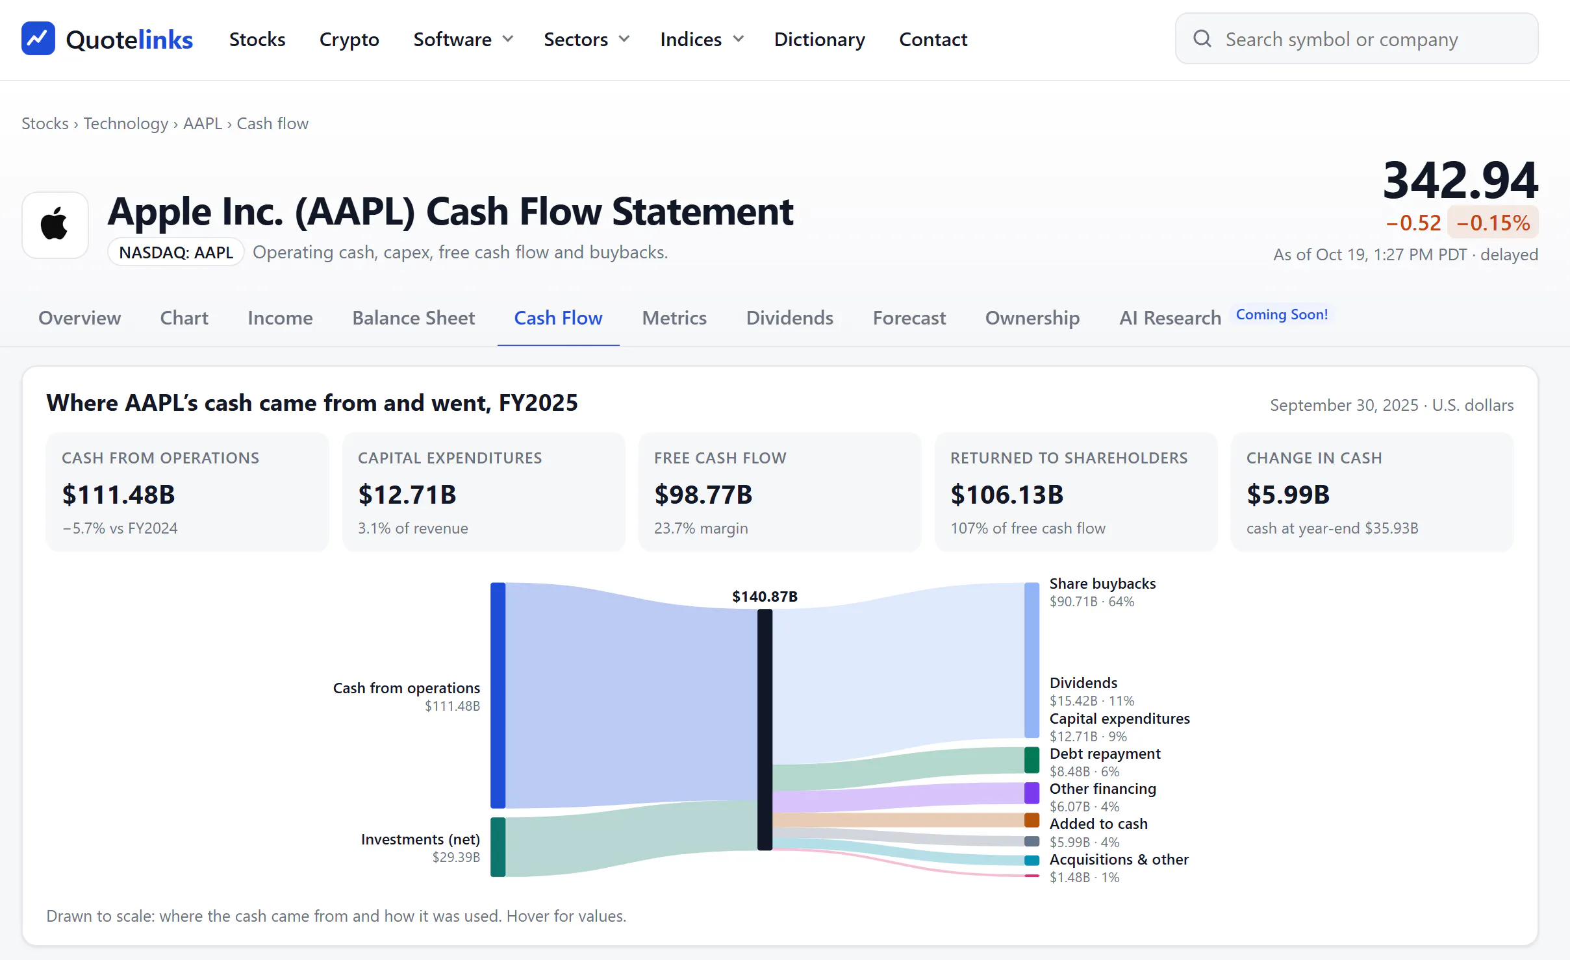Open the AI Research tab
Viewport: 1570px width, 960px height.
pos(1170,317)
